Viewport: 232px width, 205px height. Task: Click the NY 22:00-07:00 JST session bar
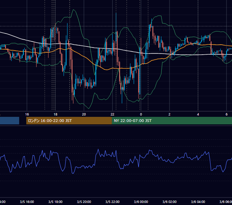click(172, 121)
